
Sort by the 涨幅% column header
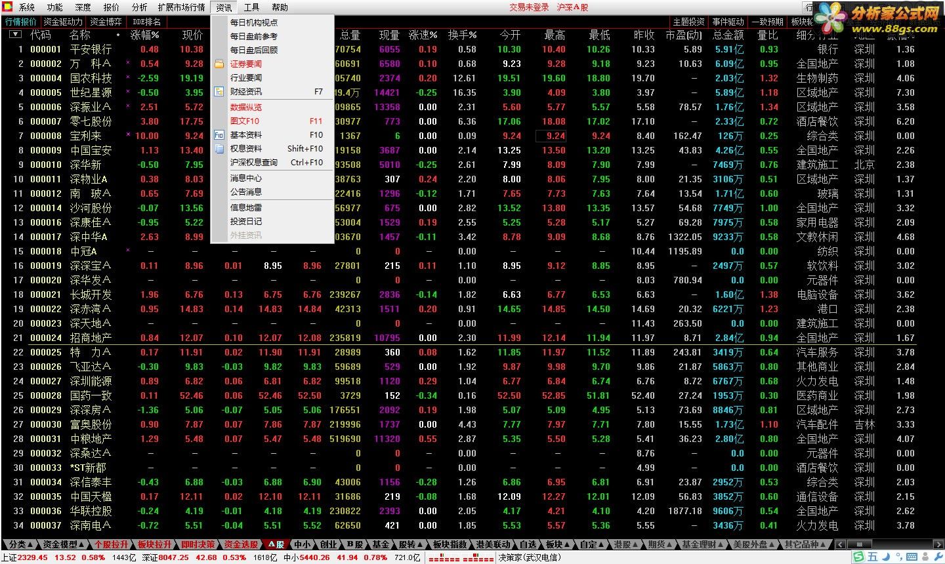click(145, 35)
